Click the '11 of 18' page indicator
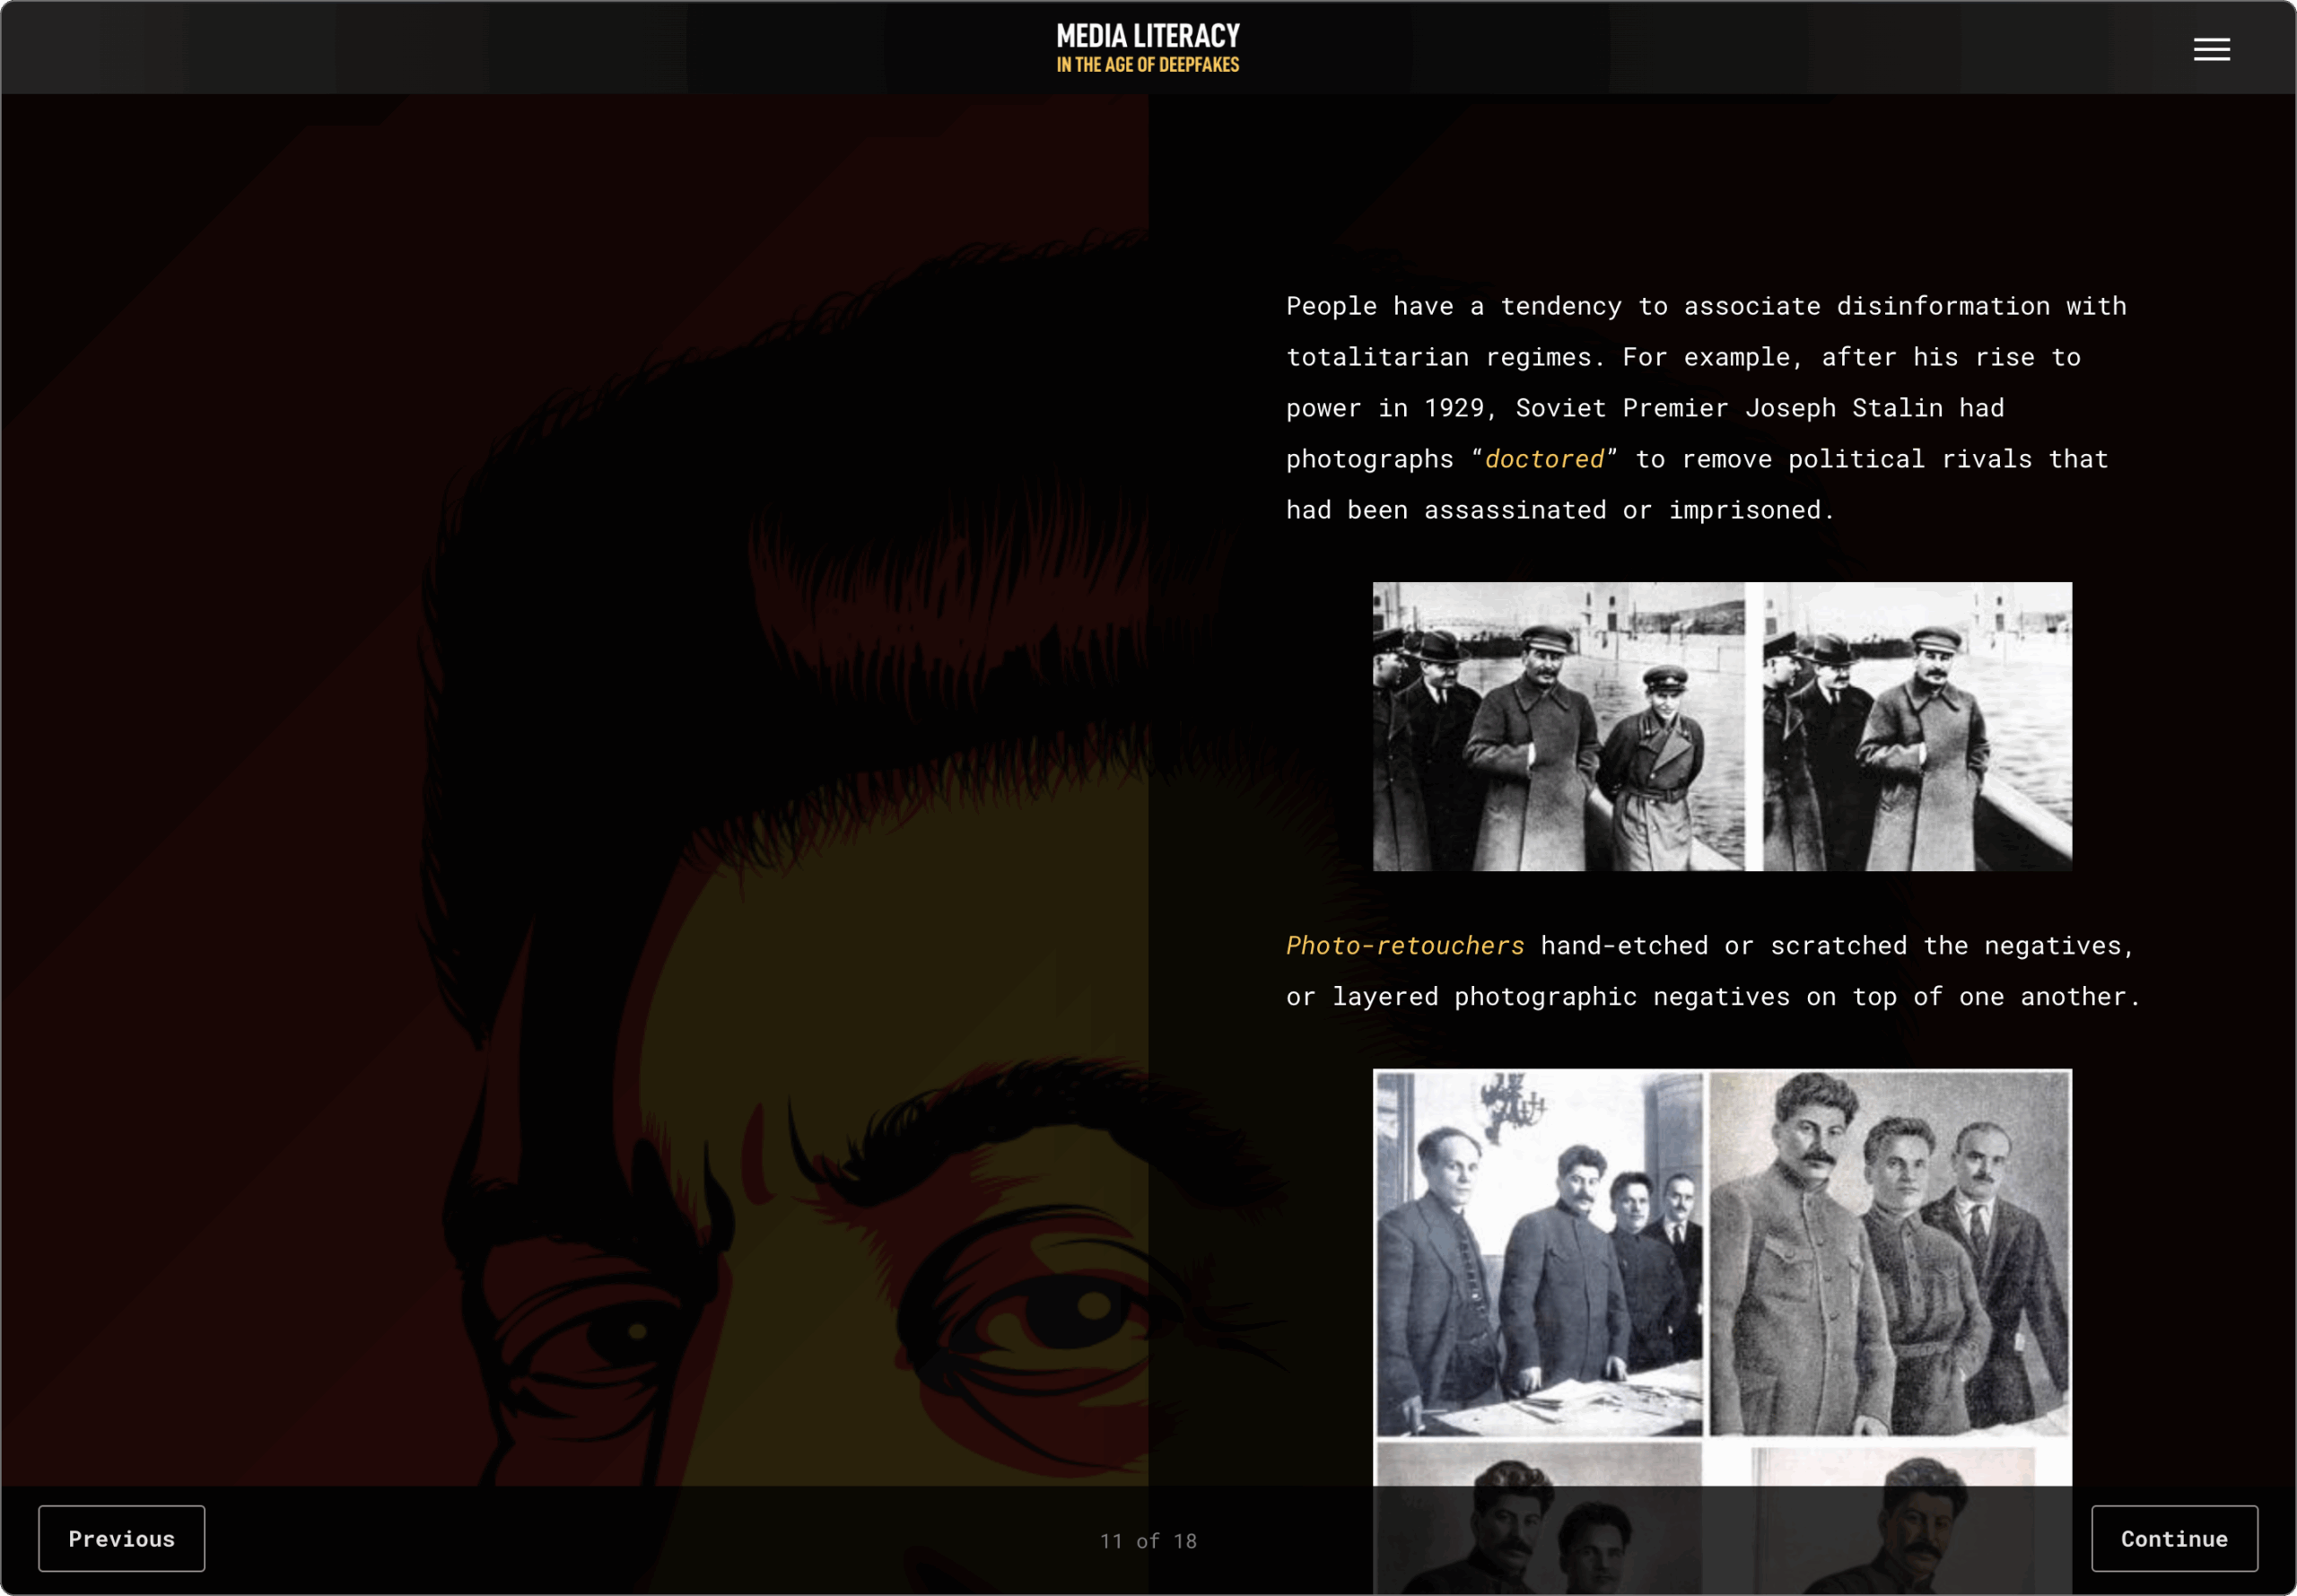The image size is (2297, 1596). click(x=1147, y=1541)
